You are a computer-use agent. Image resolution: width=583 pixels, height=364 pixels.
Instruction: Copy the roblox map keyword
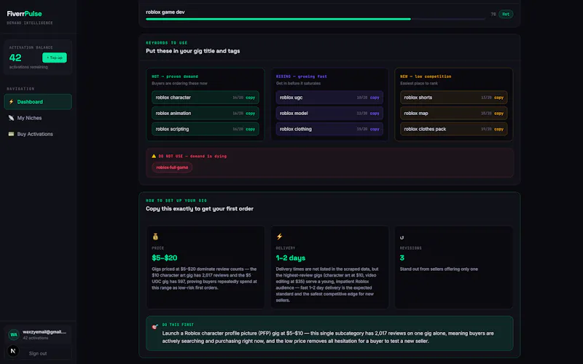(498, 114)
